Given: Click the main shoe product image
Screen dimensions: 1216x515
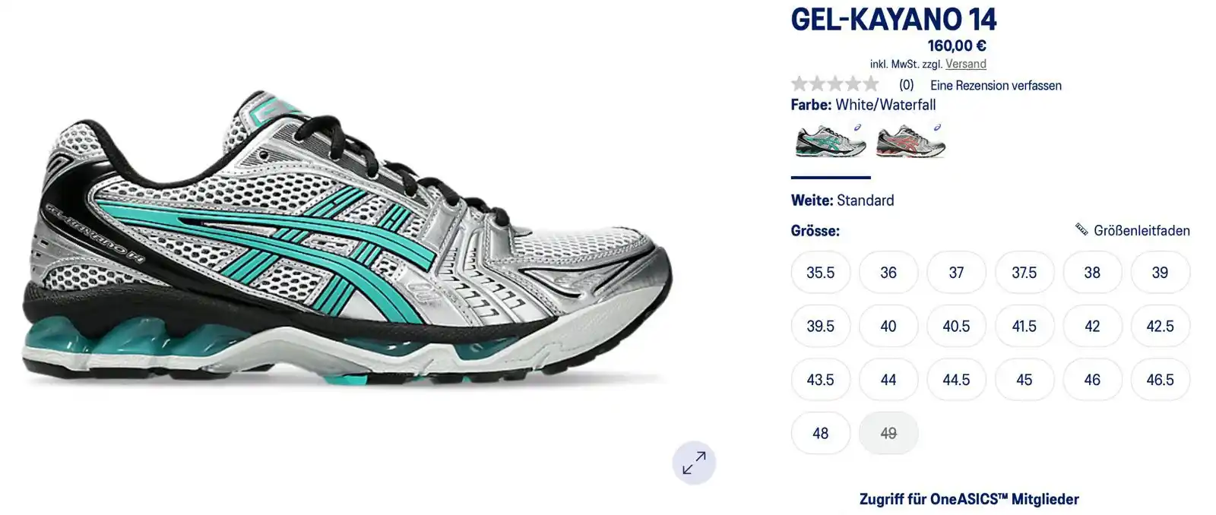Looking at the screenshot, I should click(347, 239).
